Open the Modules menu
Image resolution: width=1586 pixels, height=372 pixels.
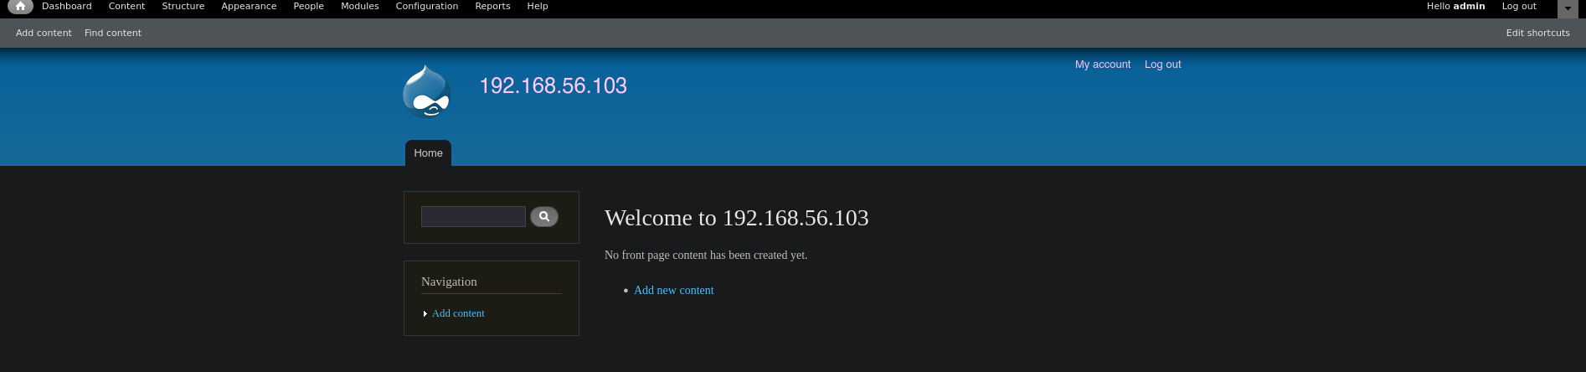point(360,6)
